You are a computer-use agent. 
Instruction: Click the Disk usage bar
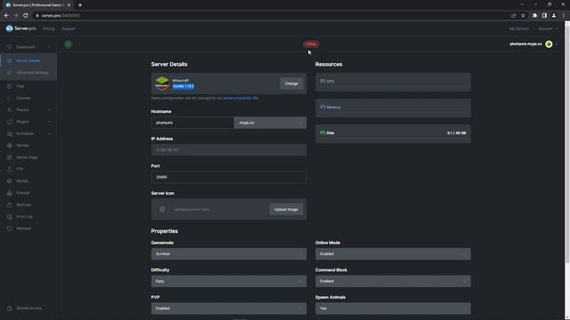393,133
